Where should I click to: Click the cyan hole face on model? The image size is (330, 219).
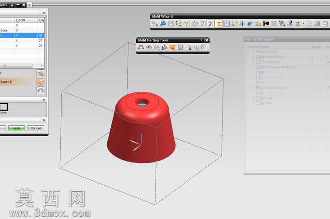(143, 104)
